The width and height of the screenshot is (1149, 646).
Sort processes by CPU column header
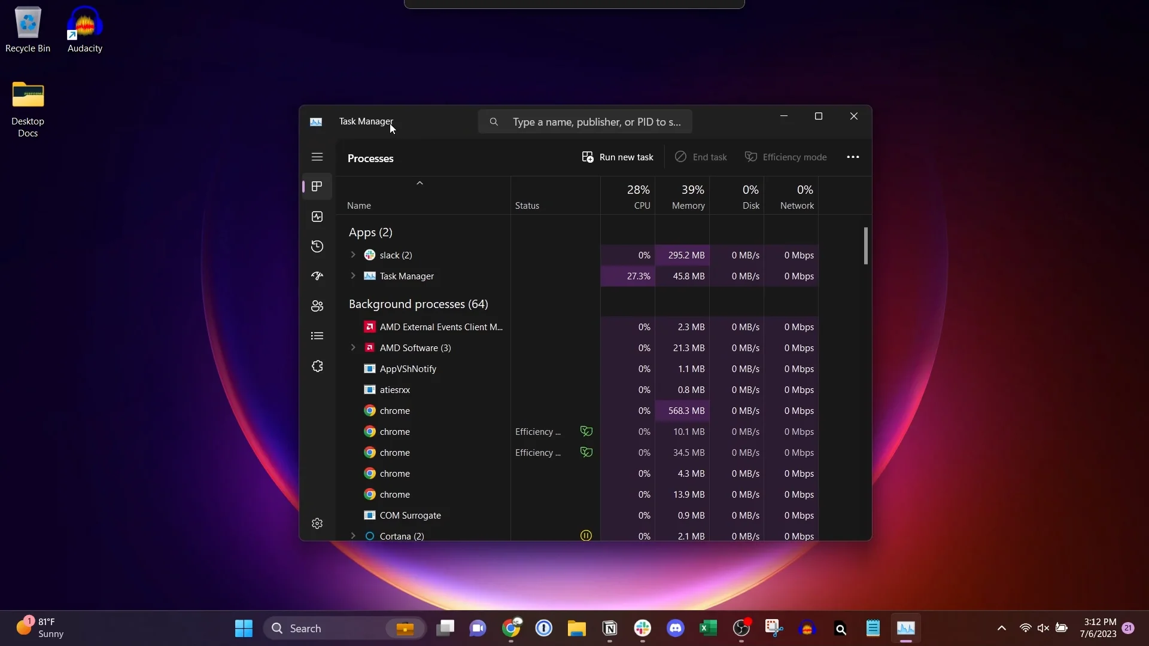pos(638,197)
